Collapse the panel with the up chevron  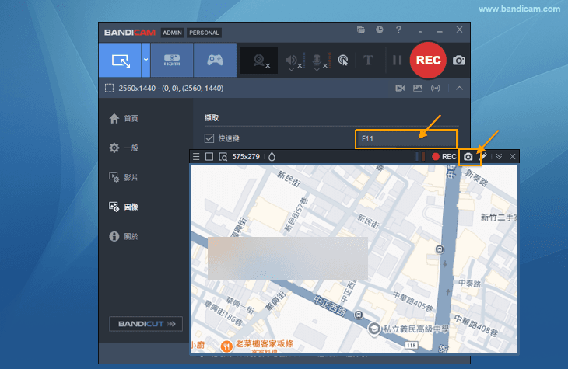tap(459, 89)
